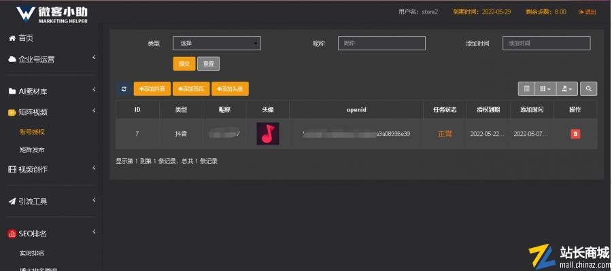Click the 到期时间 2022-05-29 text
Viewport: 612px width, 271px height.
482,12
